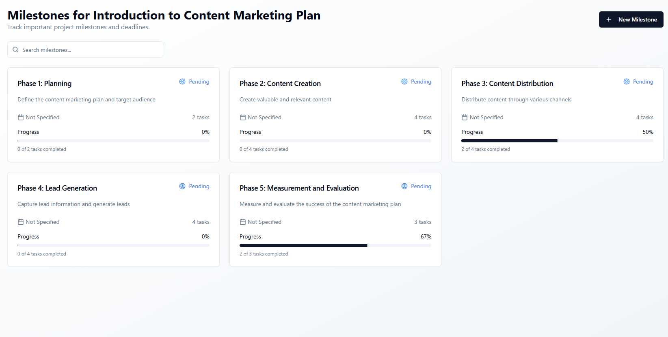Click the calendar icon in Phase 2 card
668x337 pixels.
243,117
